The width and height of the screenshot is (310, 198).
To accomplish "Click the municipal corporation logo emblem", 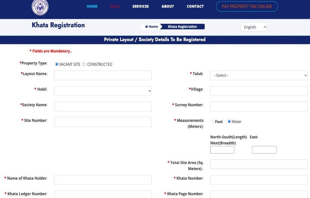I will 40,7.
